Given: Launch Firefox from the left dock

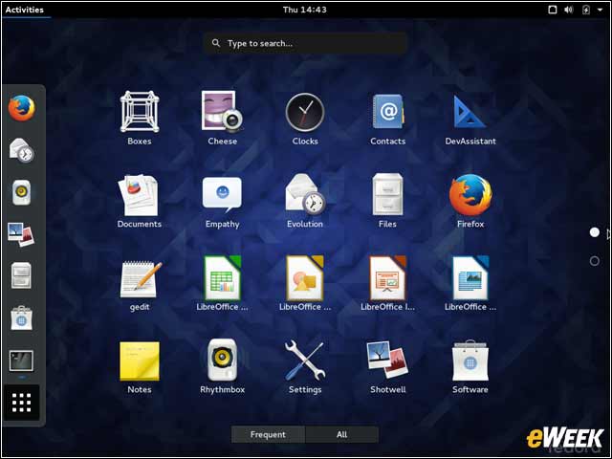Looking at the screenshot, I should click(21, 108).
